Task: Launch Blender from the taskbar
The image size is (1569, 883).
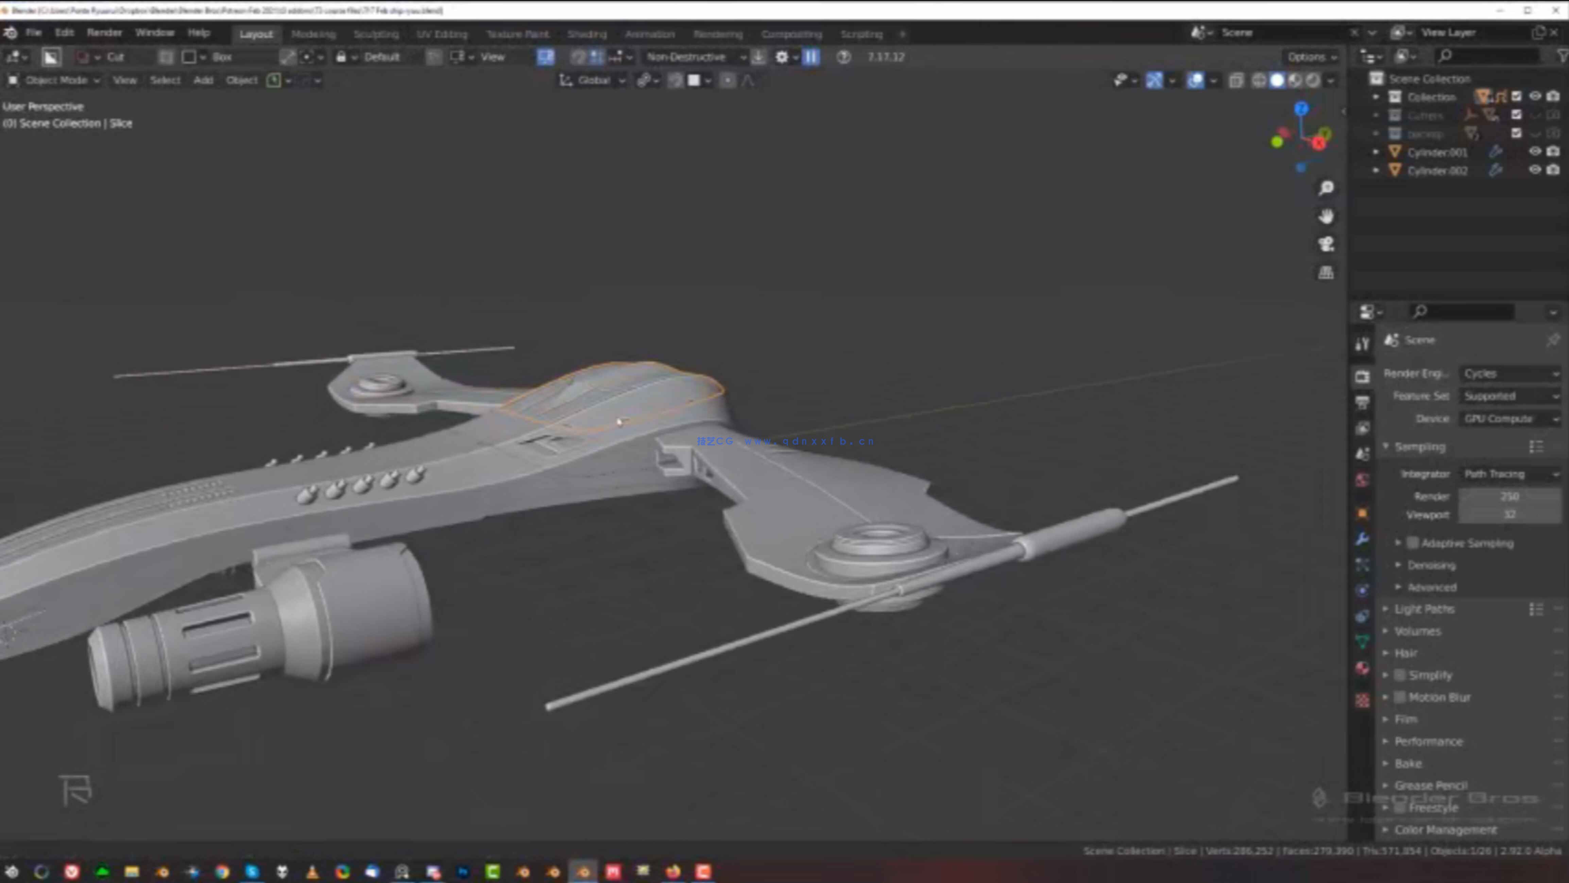Action: coord(584,871)
